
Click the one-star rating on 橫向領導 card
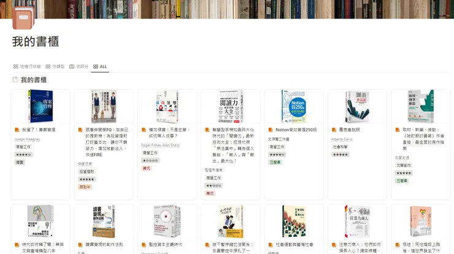pyautogui.click(x=150, y=161)
